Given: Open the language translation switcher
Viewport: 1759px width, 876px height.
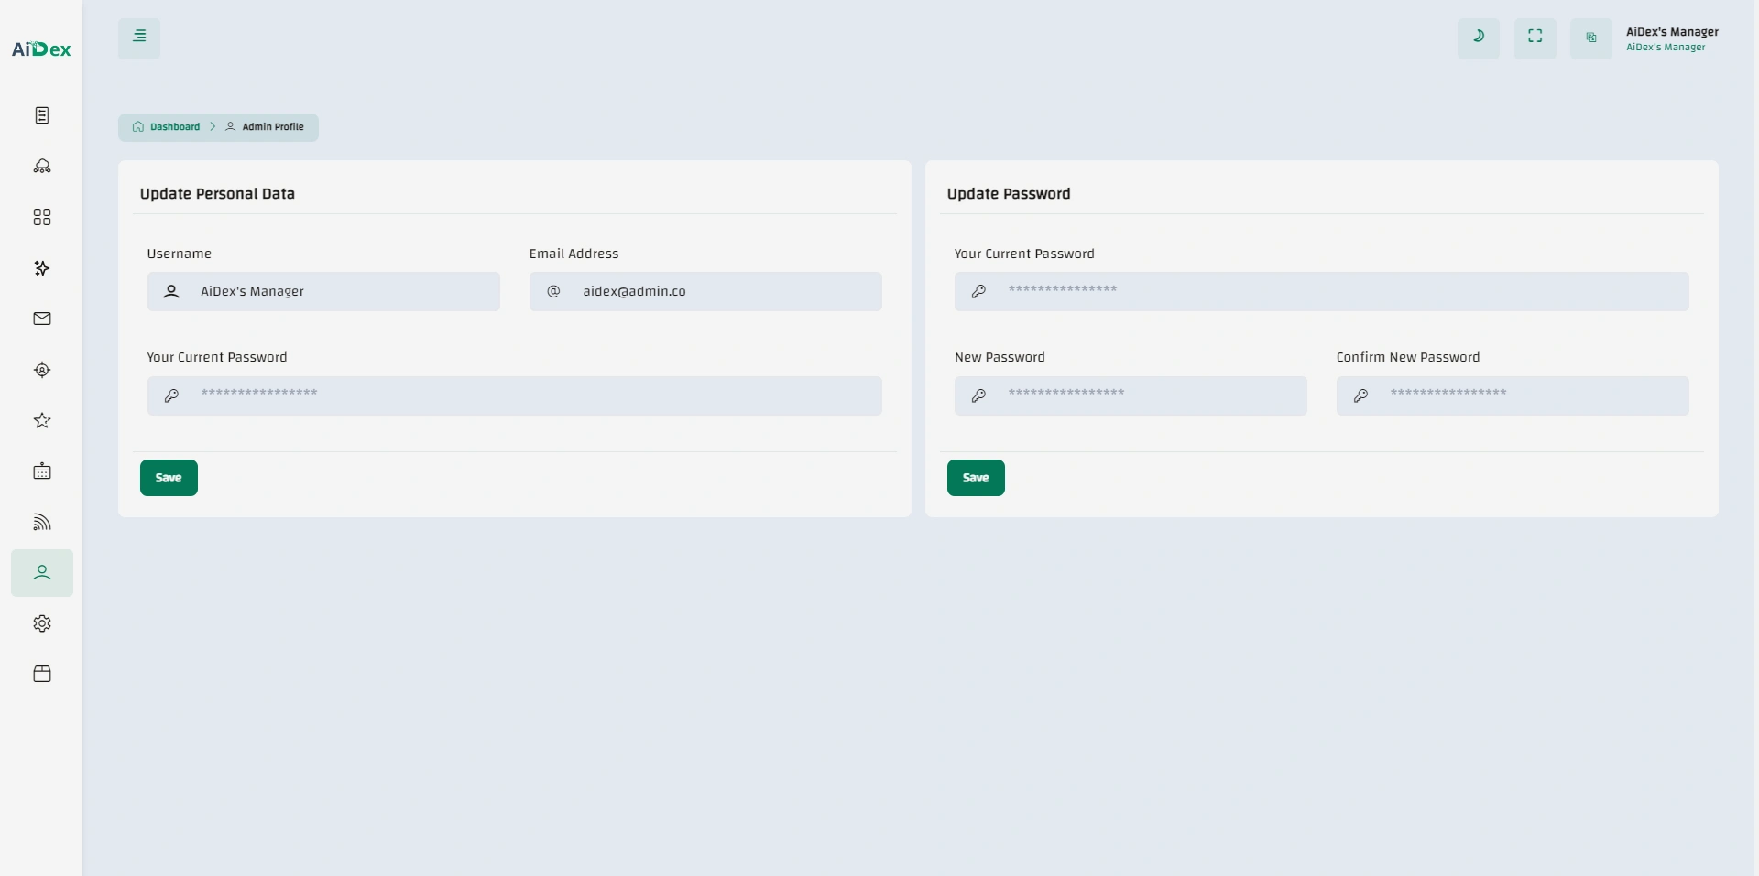Looking at the screenshot, I should click(1590, 38).
